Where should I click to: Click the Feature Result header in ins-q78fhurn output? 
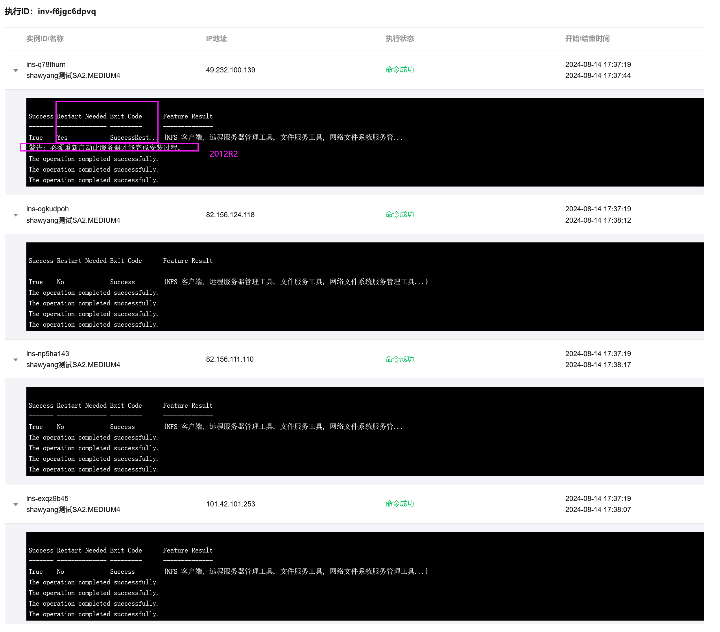[188, 116]
